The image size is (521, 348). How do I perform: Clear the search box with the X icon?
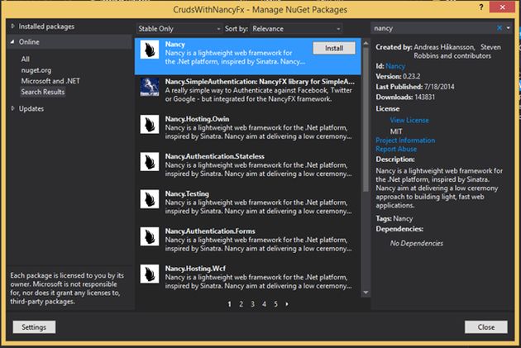pyautogui.click(x=499, y=28)
